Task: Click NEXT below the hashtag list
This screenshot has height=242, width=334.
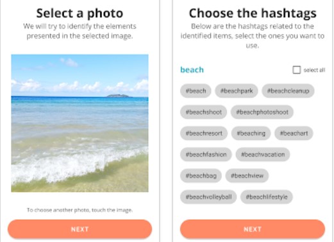Action: pyautogui.click(x=253, y=229)
